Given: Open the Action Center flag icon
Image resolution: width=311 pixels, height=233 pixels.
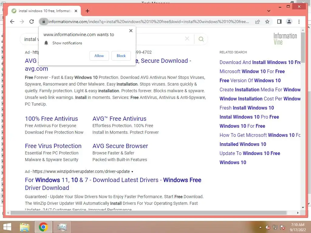Looking at the screenshot, I should (282, 227).
